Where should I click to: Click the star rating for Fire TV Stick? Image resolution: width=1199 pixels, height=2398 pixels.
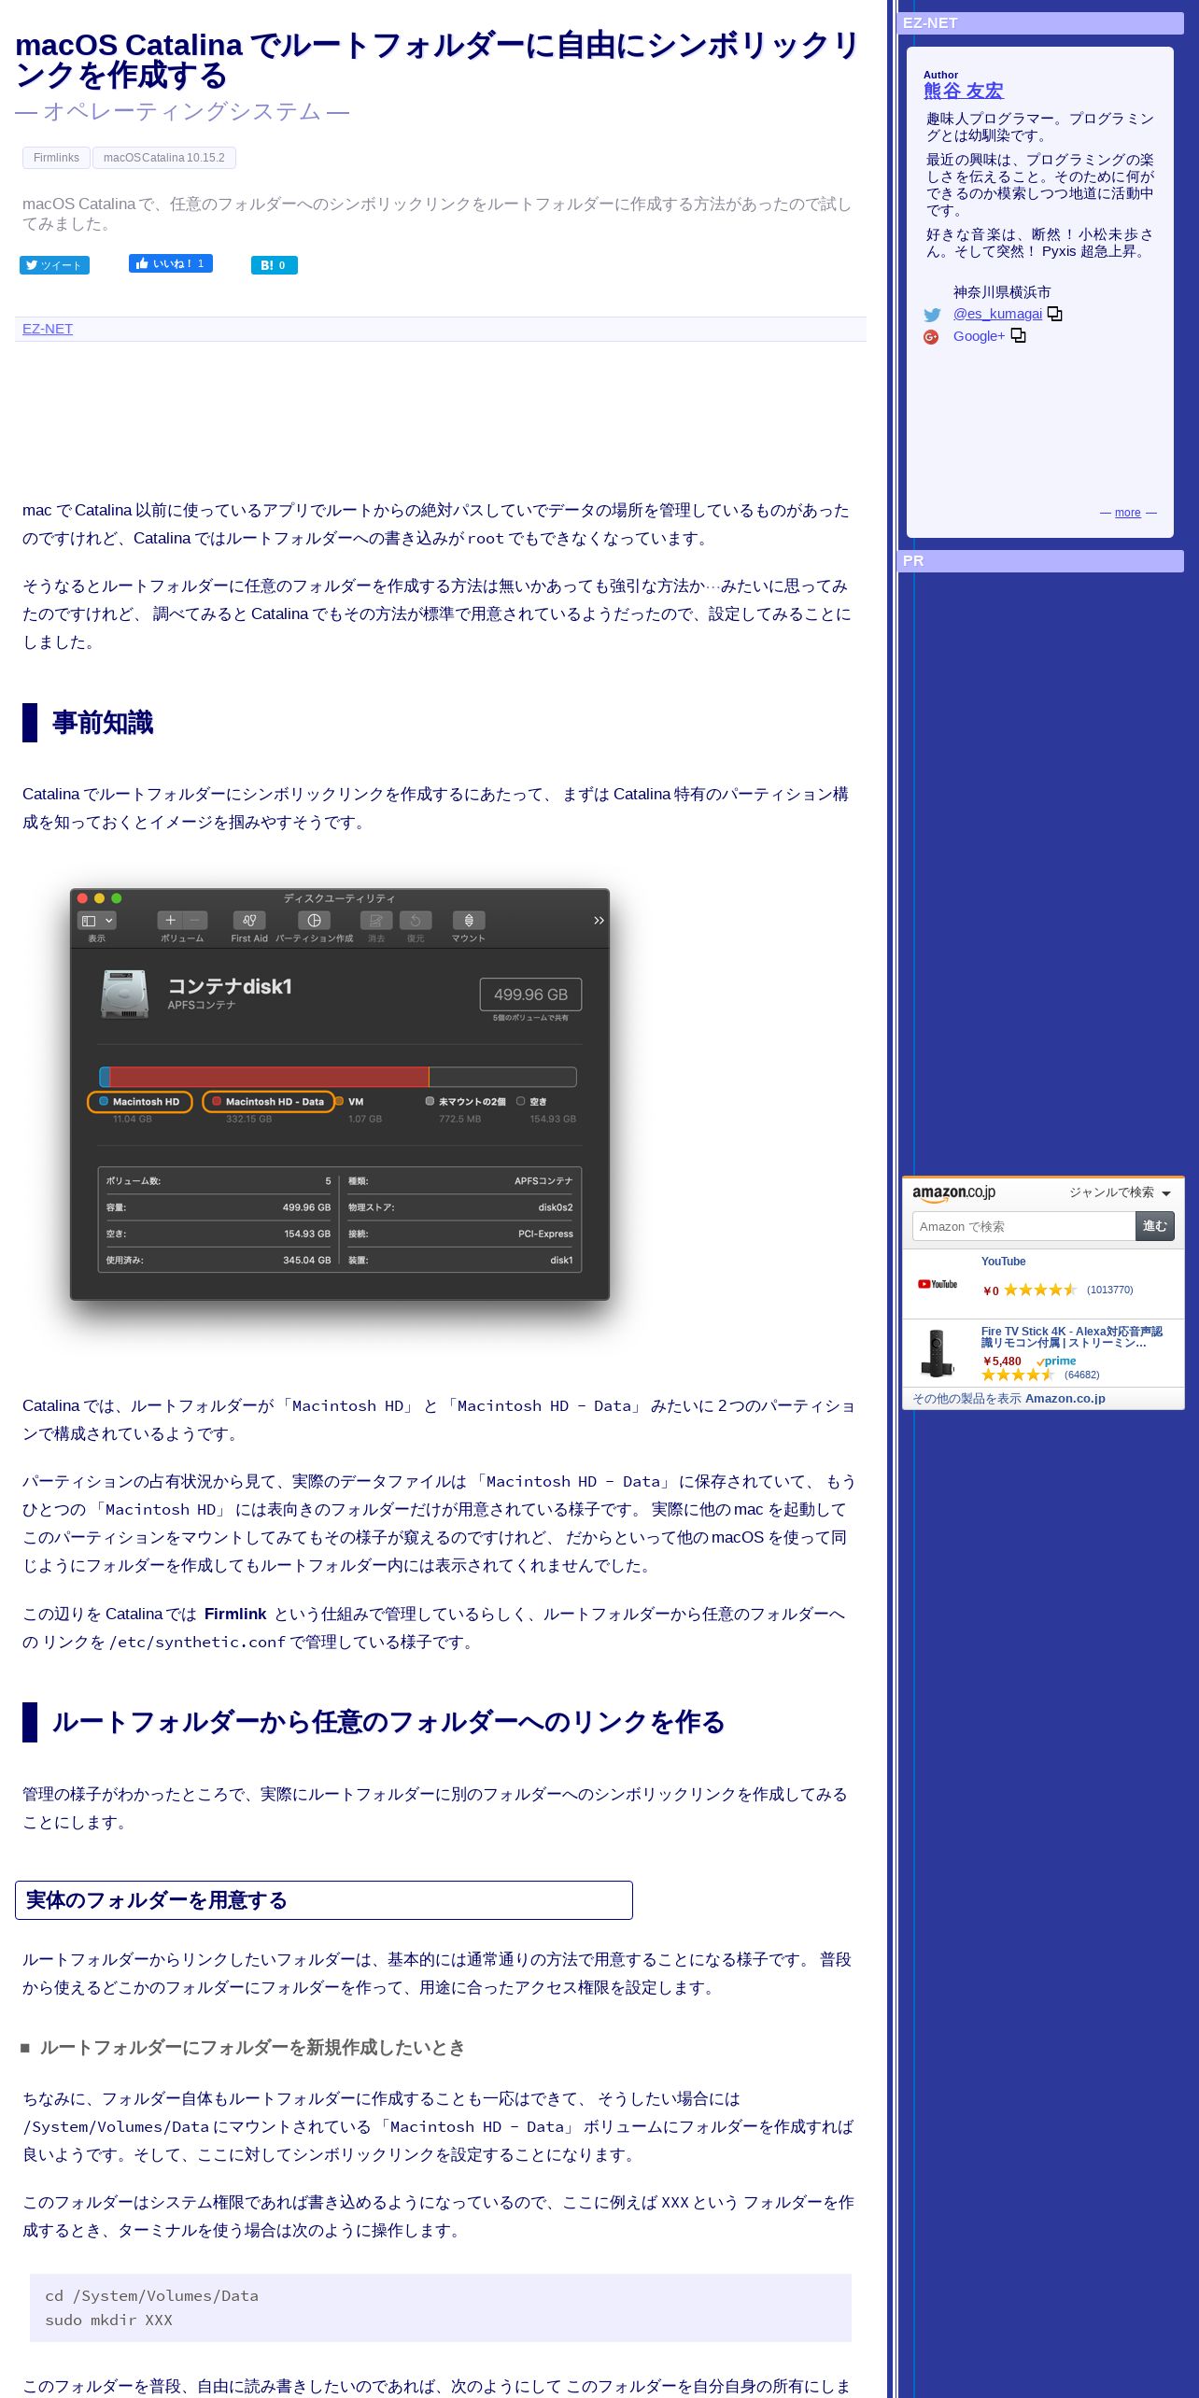[x=1018, y=1375]
